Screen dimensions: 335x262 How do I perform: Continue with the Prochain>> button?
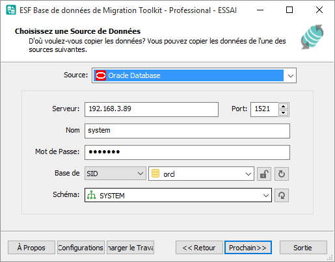tap(248, 247)
